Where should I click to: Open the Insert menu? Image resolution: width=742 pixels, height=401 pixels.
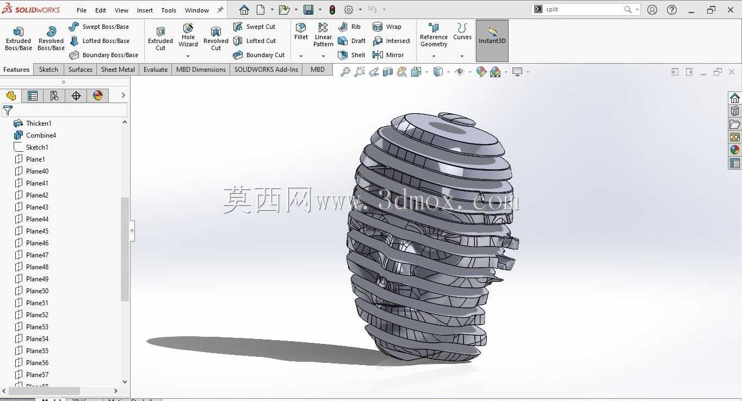[145, 10]
